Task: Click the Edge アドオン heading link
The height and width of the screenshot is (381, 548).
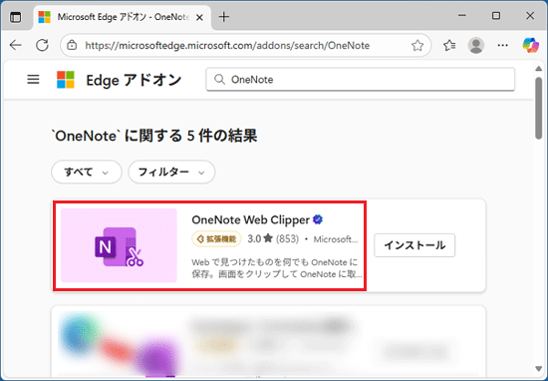Action: tap(134, 80)
